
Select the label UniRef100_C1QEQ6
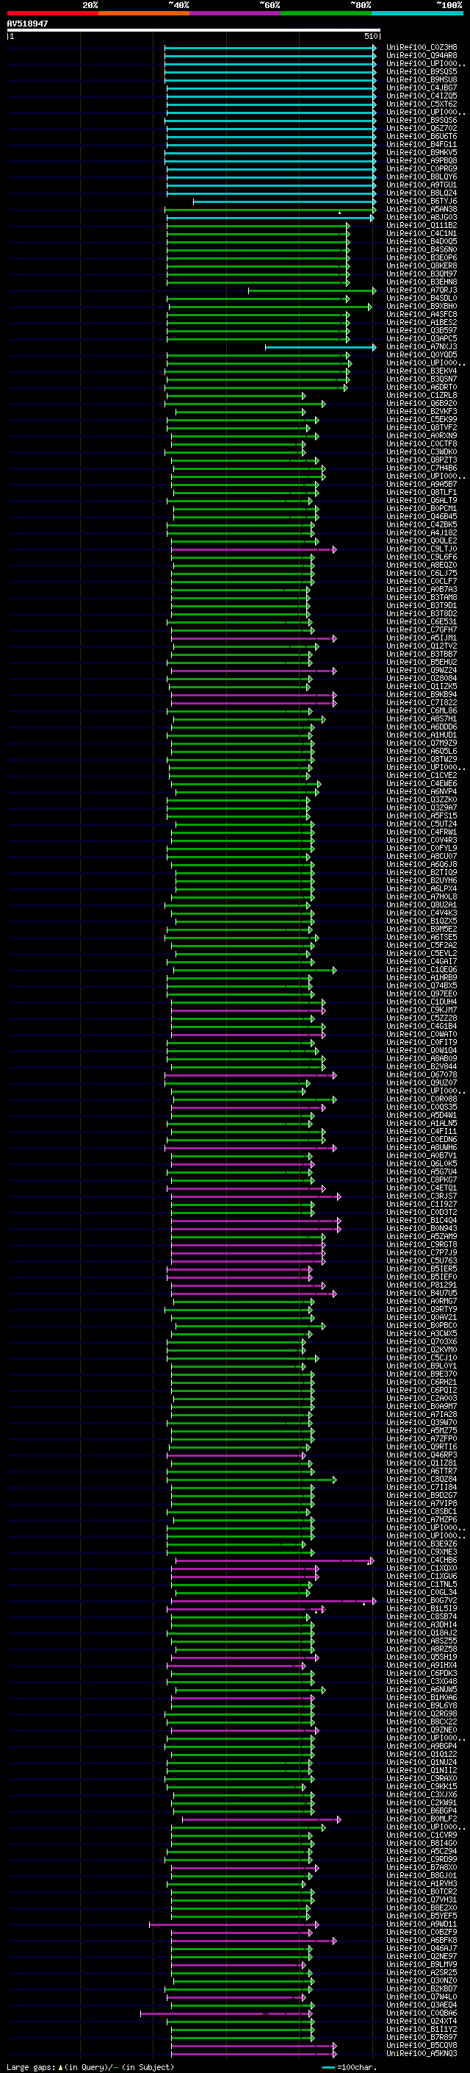point(422,970)
